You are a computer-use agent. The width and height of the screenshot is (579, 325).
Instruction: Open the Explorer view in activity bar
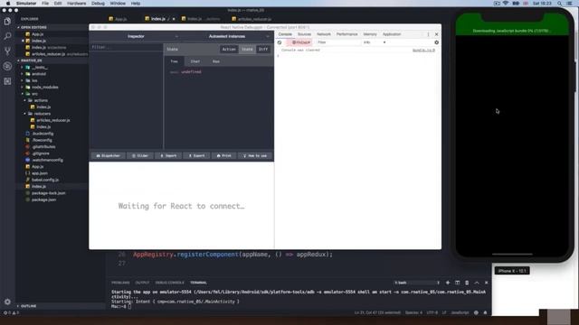pos(7,22)
